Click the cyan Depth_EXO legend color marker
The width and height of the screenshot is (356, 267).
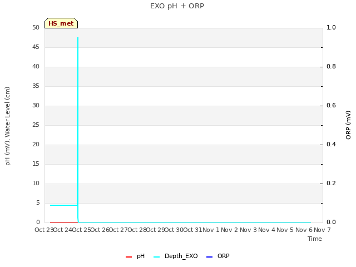pos(156,257)
